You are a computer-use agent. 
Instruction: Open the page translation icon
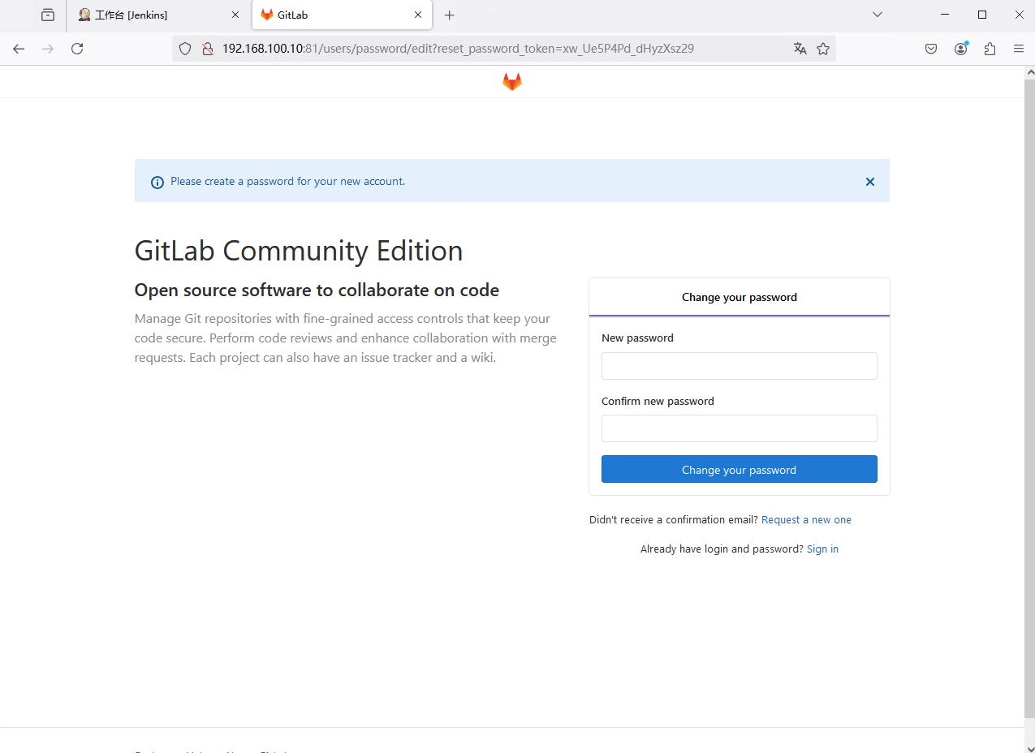pos(800,49)
